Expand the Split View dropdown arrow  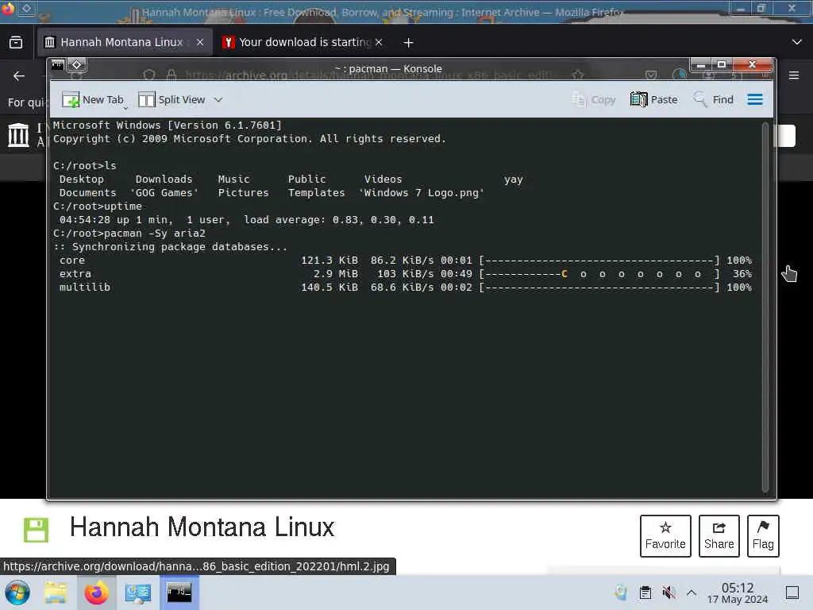click(218, 99)
